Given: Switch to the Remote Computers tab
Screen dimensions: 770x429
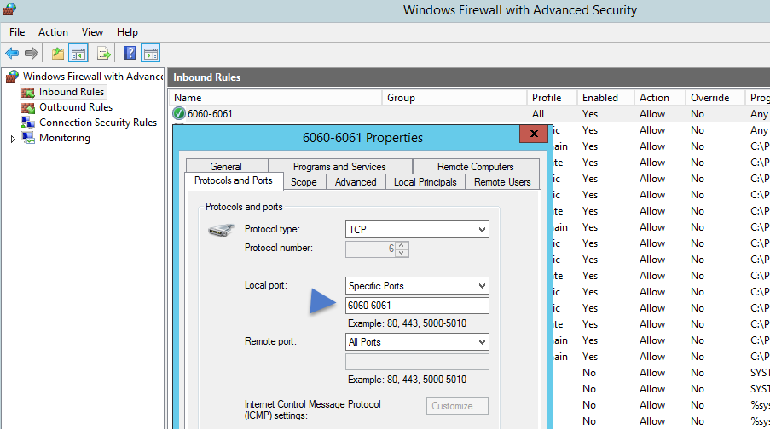Looking at the screenshot, I should pos(475,167).
